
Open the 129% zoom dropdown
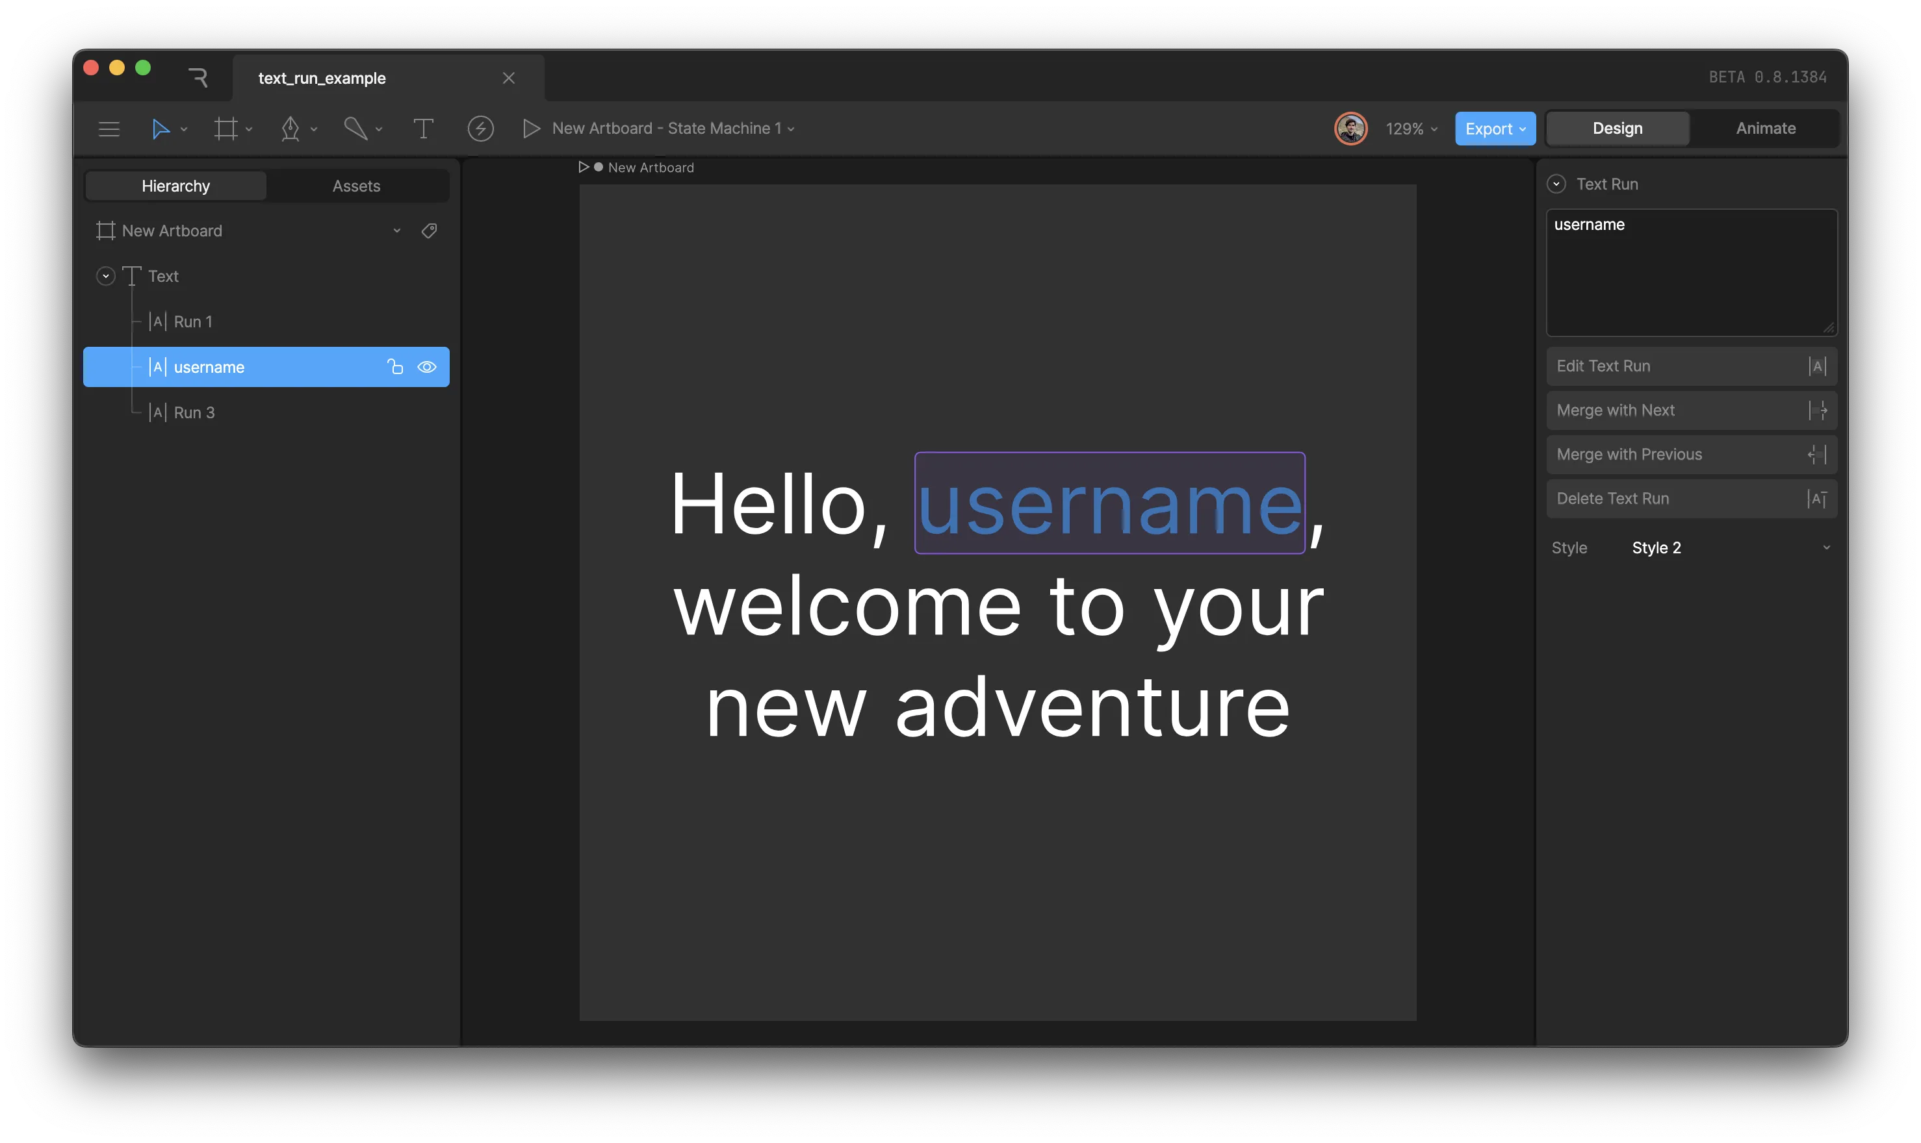(1411, 129)
